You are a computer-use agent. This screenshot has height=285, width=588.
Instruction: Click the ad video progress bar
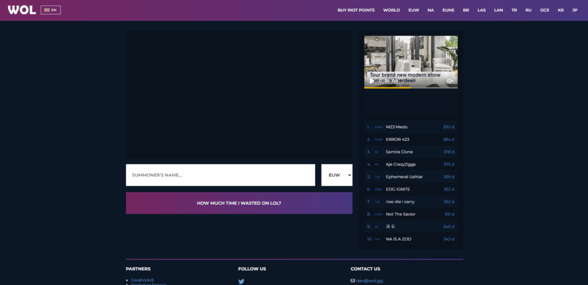tap(411, 88)
